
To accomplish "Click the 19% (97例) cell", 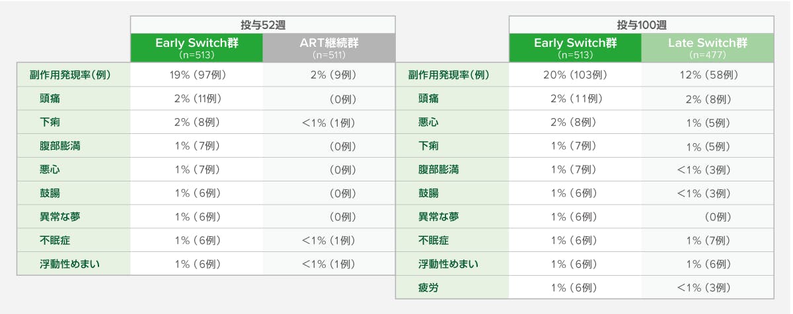I will (x=196, y=75).
